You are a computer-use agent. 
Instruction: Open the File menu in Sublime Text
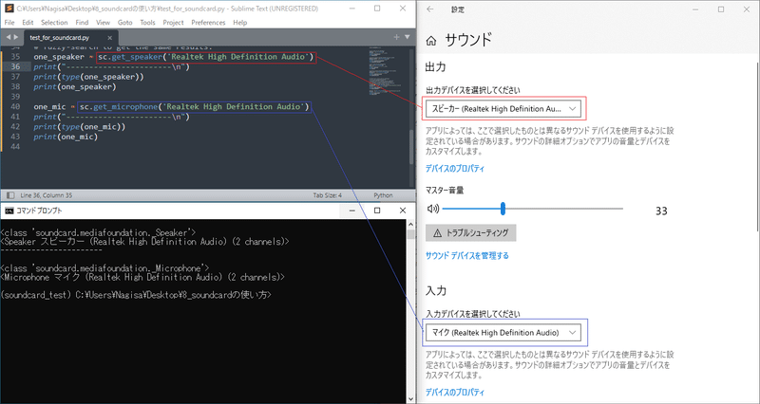(9, 22)
